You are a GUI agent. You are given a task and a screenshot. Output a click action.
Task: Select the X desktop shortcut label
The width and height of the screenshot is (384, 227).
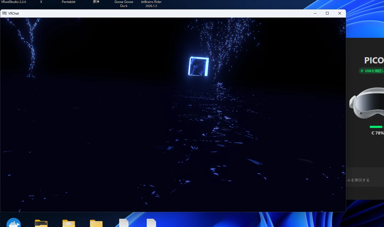click(41, 2)
